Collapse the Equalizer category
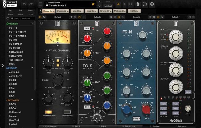The image size is (201, 128). 32,68
